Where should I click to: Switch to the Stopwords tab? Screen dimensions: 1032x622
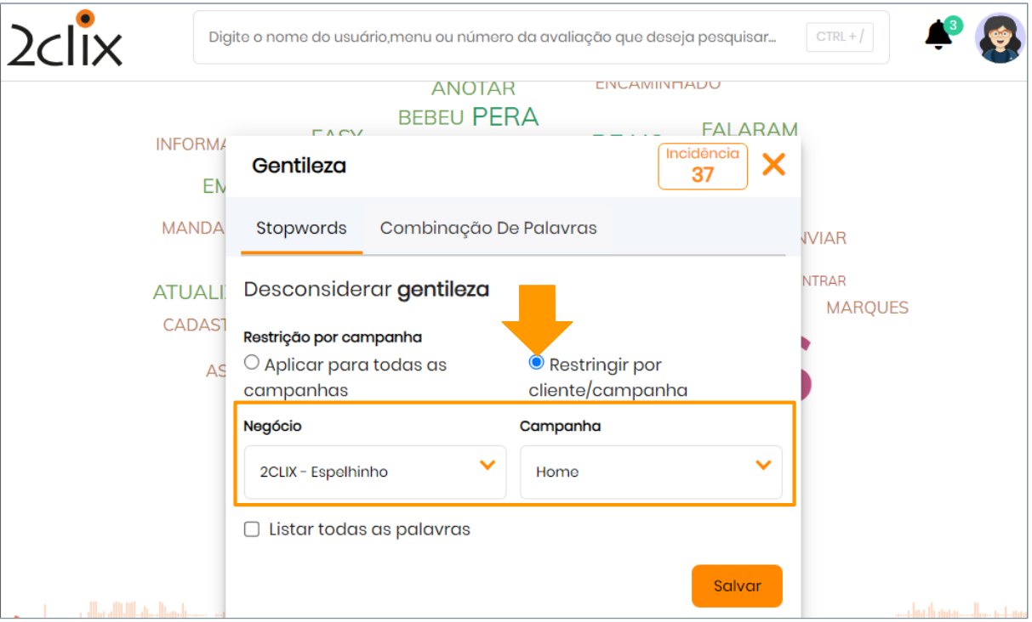tap(301, 229)
